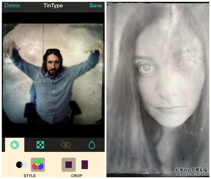The height and width of the screenshot is (179, 211).
Task: Click the man's raised left hand
Action: pyautogui.click(x=94, y=49)
